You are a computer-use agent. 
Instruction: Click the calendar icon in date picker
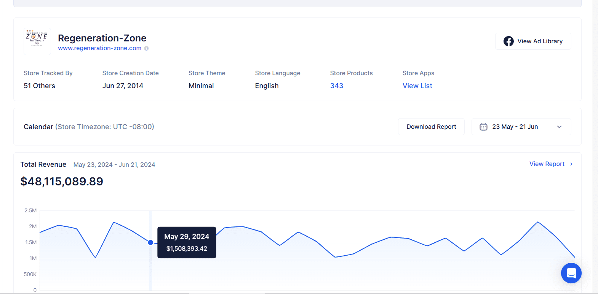(x=483, y=127)
